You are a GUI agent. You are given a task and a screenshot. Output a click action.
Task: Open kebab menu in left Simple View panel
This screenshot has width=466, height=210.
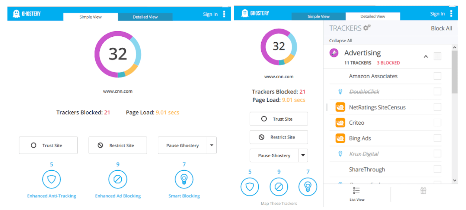(224, 14)
